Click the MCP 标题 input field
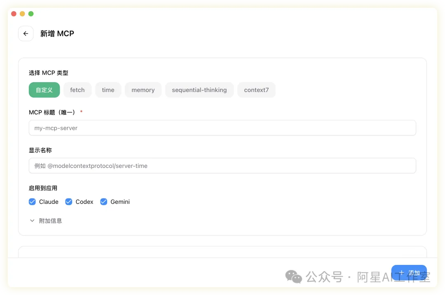Screen dimensions: 445x295 (x=222, y=128)
